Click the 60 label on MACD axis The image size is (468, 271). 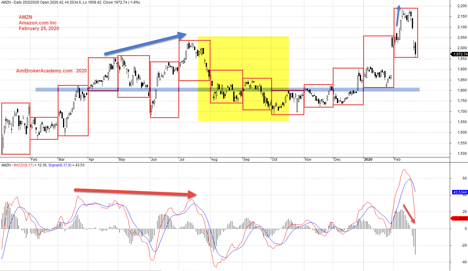(464, 178)
